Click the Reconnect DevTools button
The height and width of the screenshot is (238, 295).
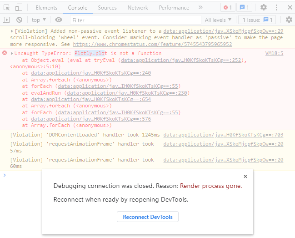(148, 217)
